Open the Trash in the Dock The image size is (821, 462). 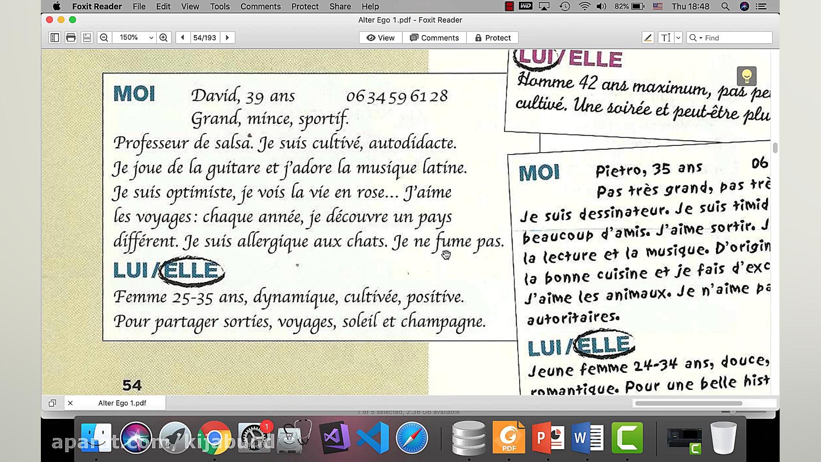point(724,438)
